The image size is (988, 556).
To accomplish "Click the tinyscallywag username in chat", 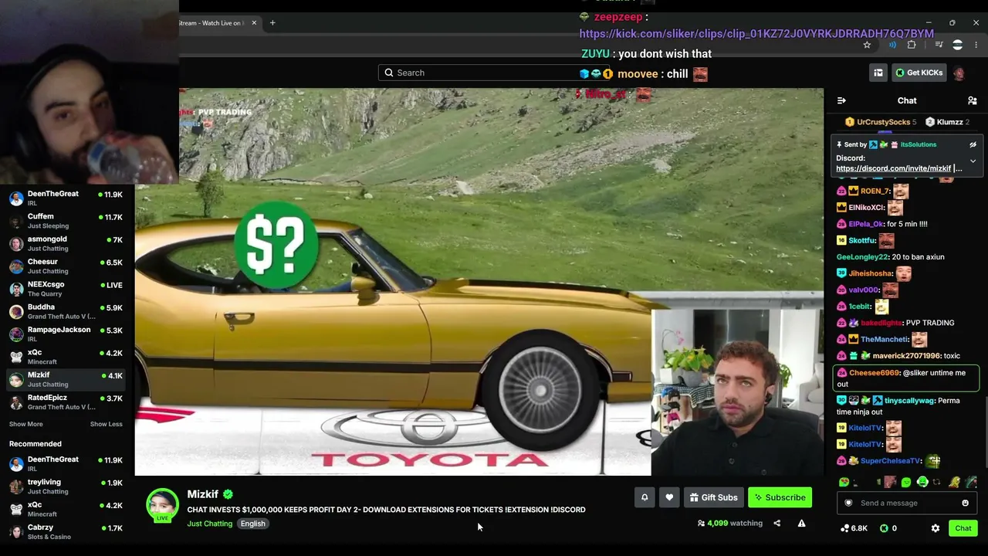I will (910, 401).
